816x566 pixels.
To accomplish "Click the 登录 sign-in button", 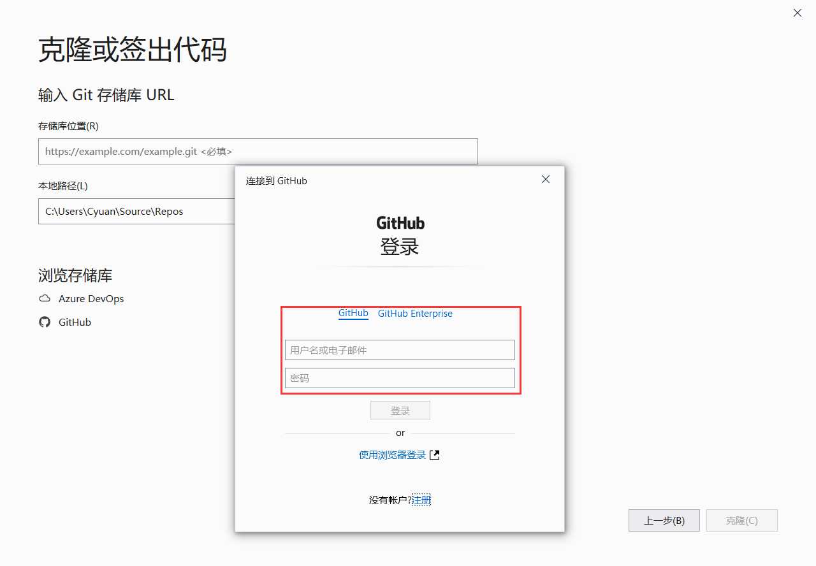I will (x=400, y=410).
